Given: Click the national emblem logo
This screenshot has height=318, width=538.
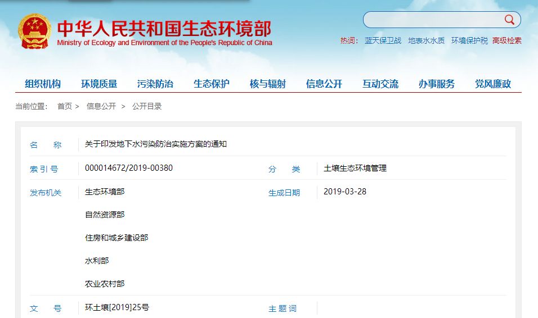Looking at the screenshot, I should pos(35,32).
